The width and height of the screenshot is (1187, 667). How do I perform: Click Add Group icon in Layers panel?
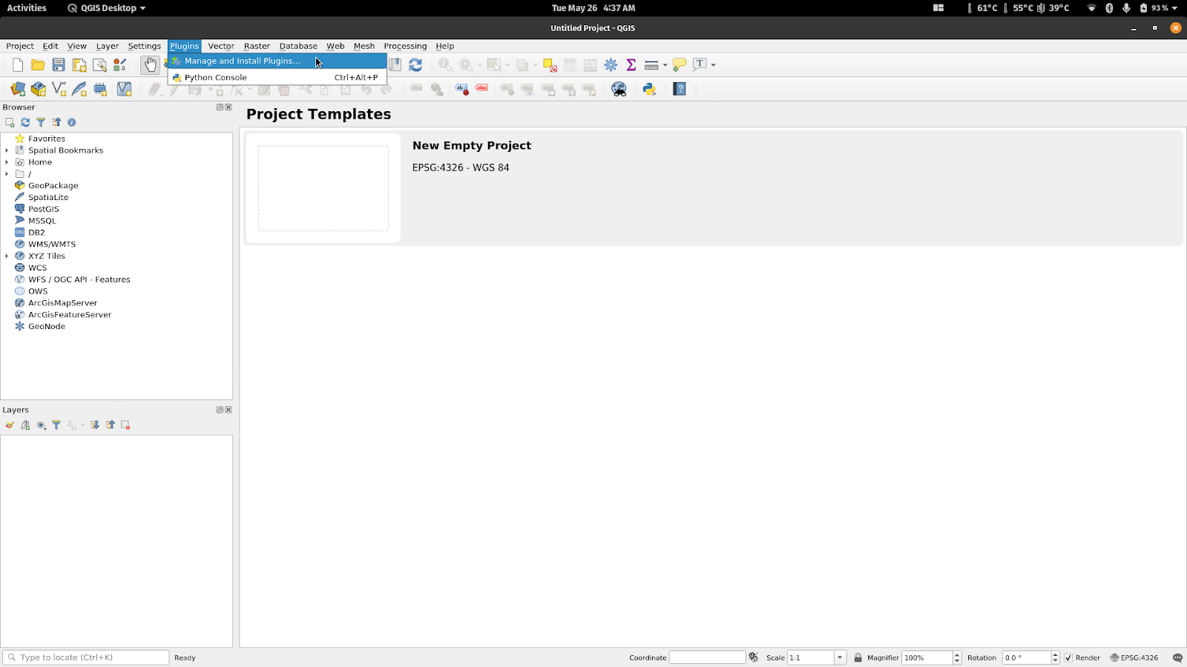tap(25, 425)
